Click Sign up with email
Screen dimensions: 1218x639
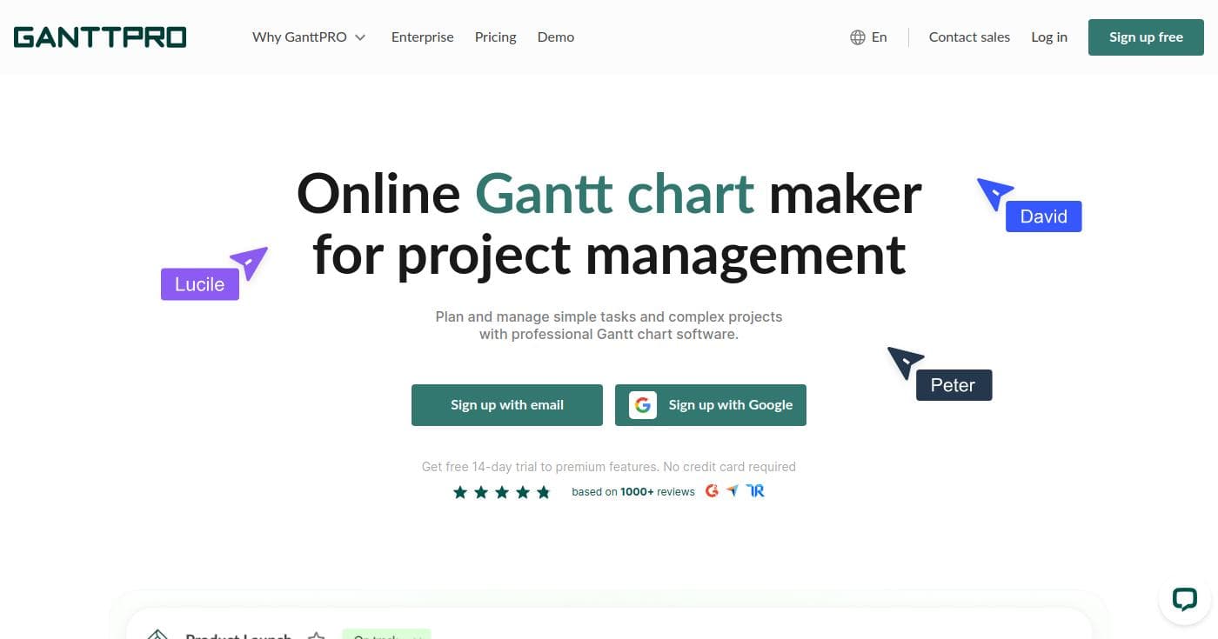tap(507, 404)
